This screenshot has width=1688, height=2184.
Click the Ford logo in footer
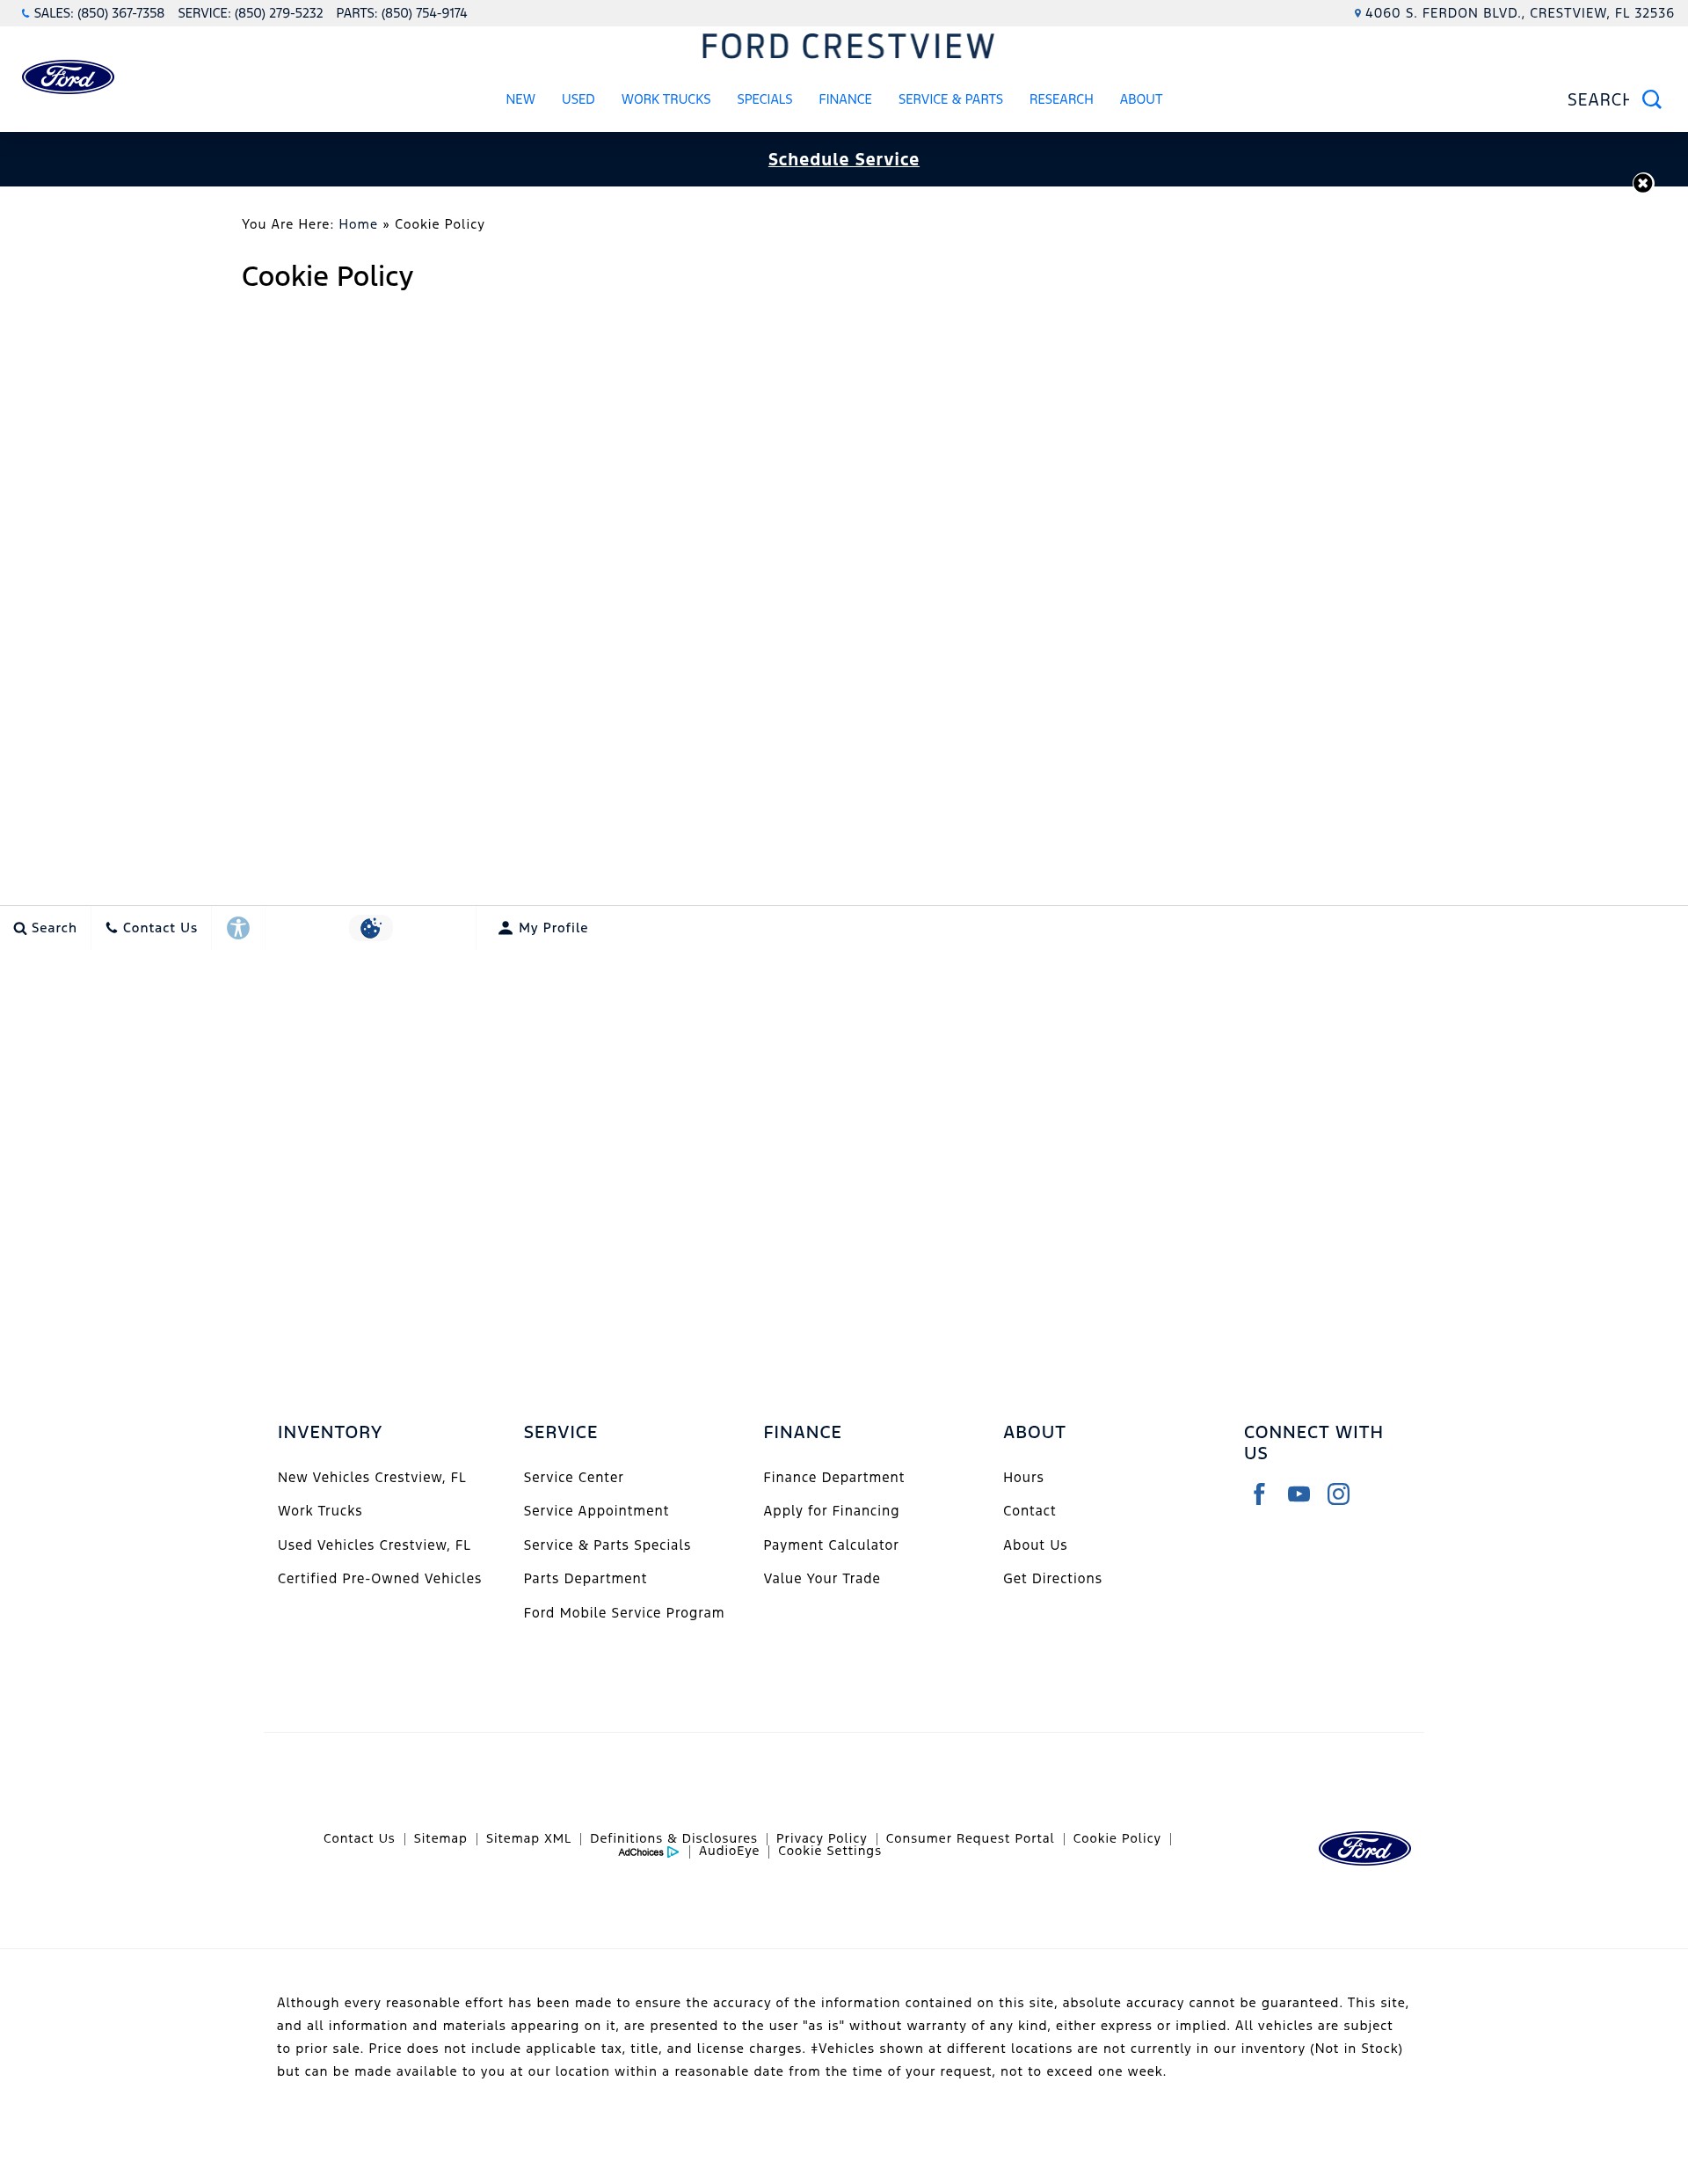coord(1364,1848)
